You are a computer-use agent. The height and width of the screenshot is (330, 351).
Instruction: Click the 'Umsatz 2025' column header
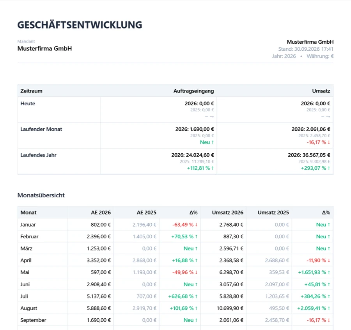pos(273,213)
